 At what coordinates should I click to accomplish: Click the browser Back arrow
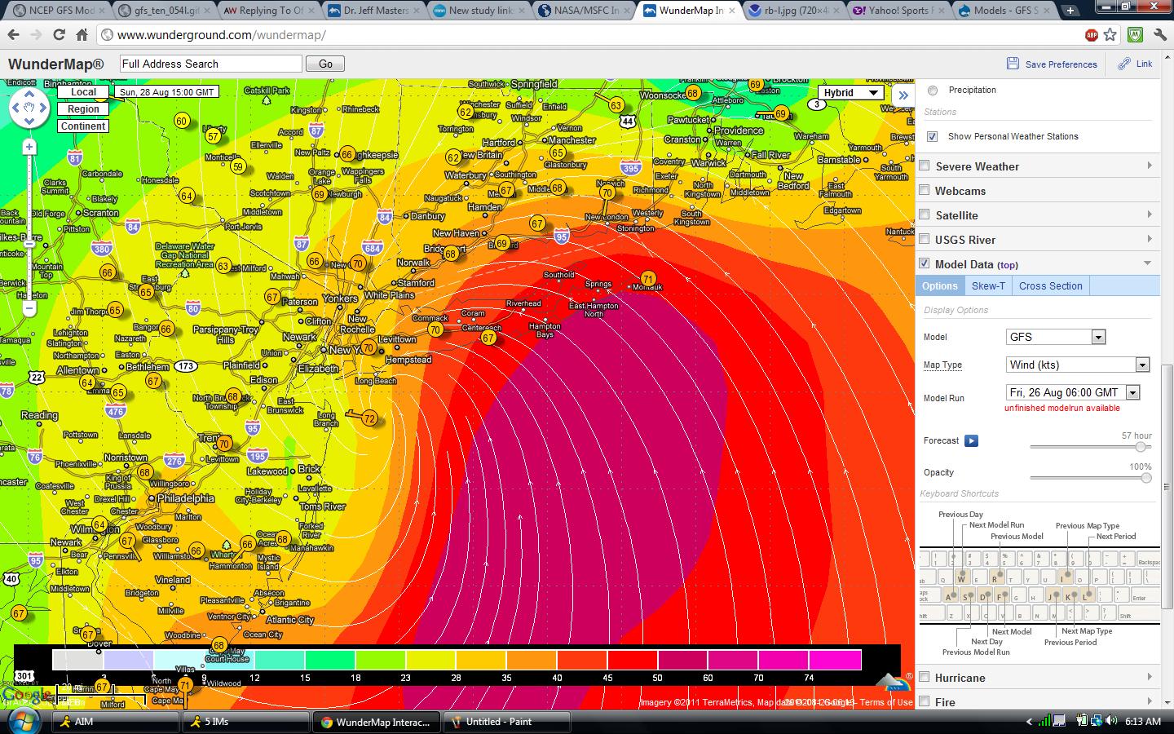tap(13, 35)
